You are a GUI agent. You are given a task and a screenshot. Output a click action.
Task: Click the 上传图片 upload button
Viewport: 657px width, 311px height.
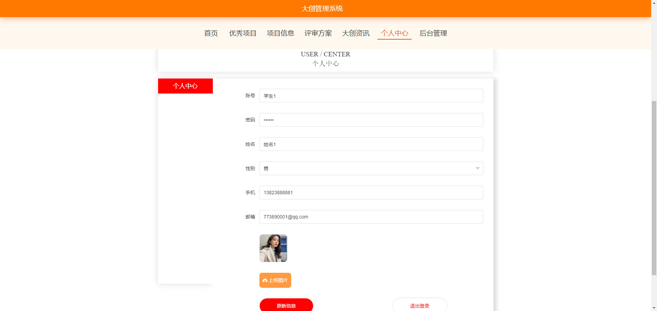pos(275,280)
